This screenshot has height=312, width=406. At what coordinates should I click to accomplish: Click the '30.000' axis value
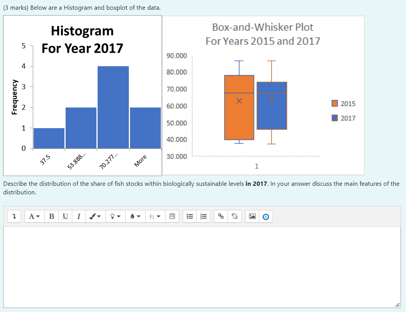176,157
